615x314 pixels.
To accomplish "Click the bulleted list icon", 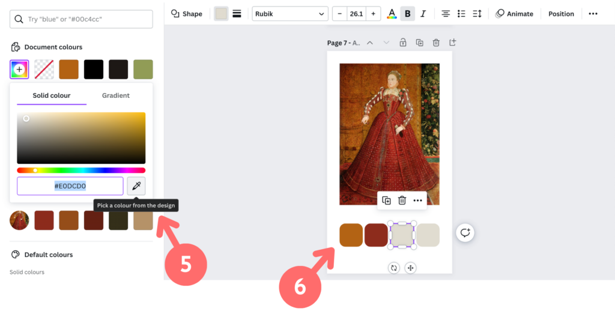I will point(461,14).
